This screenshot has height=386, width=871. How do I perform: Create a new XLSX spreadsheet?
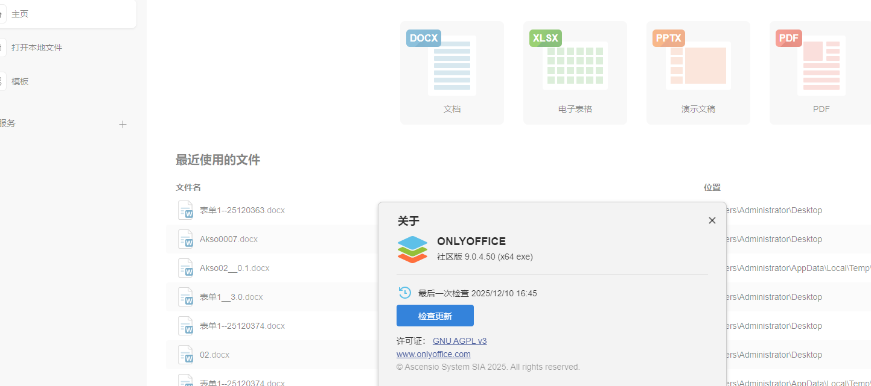pos(575,72)
